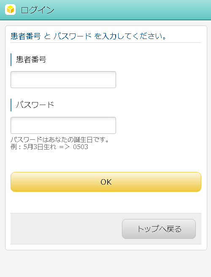Click the 患者番号 field label
Screen dimensions: 211x277
click(31, 60)
